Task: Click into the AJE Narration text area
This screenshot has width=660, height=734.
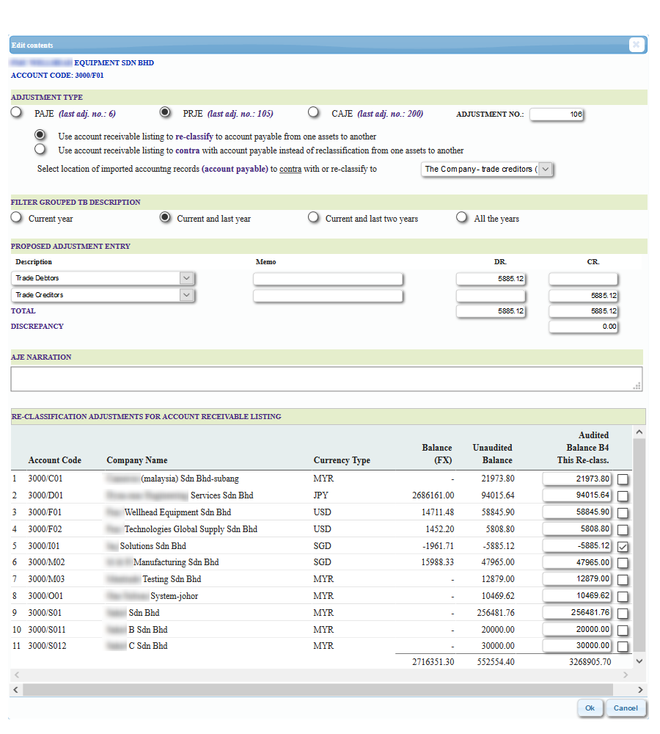Action: point(326,379)
